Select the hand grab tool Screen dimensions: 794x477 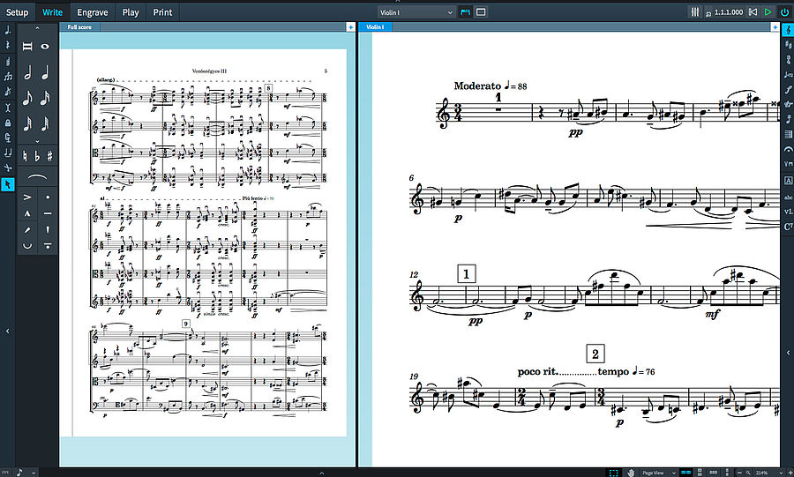(631, 473)
